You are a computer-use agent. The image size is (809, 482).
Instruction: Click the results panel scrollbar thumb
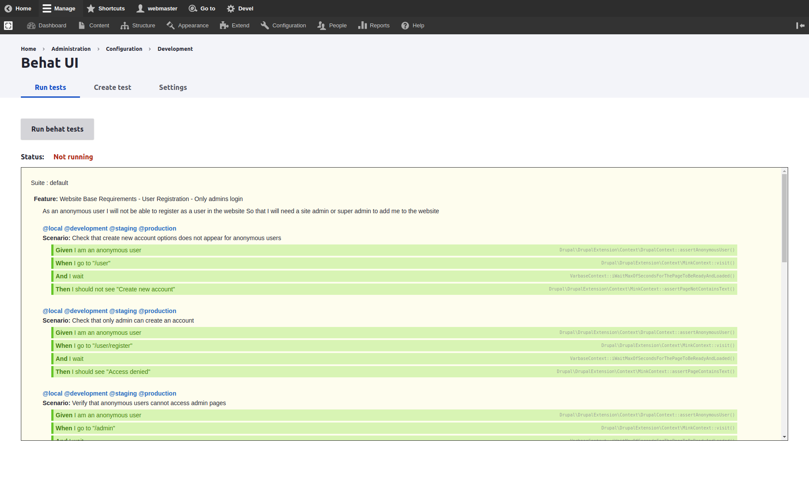[x=784, y=218]
